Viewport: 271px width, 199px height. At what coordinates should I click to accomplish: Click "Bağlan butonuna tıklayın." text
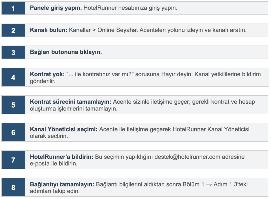click(66, 52)
